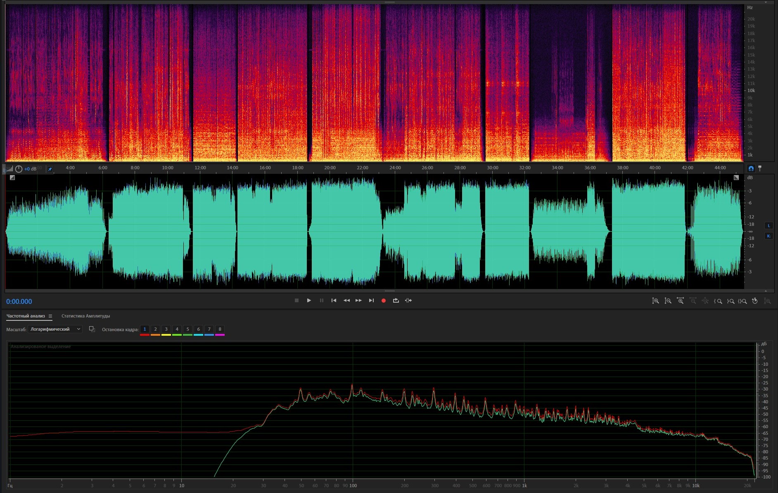Open the Масштаб scale dropdown

55,329
